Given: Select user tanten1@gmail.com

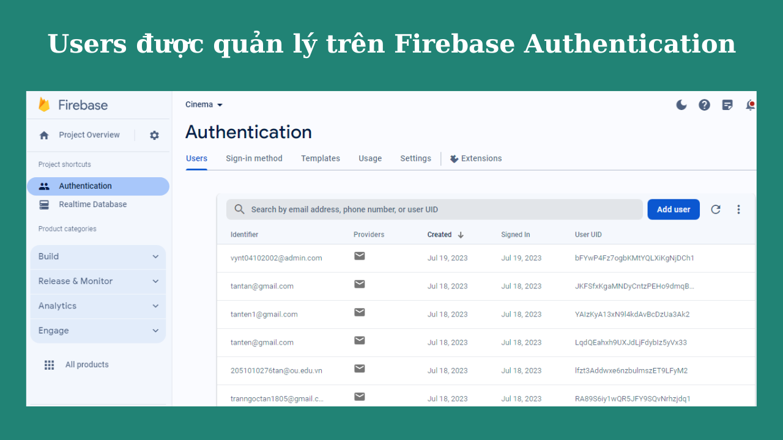Looking at the screenshot, I should [264, 315].
